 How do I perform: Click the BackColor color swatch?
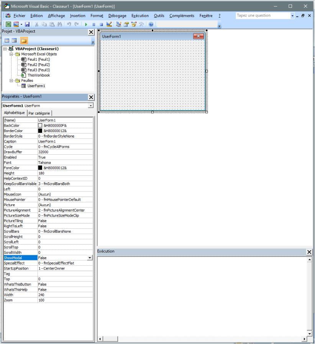pos(40,126)
